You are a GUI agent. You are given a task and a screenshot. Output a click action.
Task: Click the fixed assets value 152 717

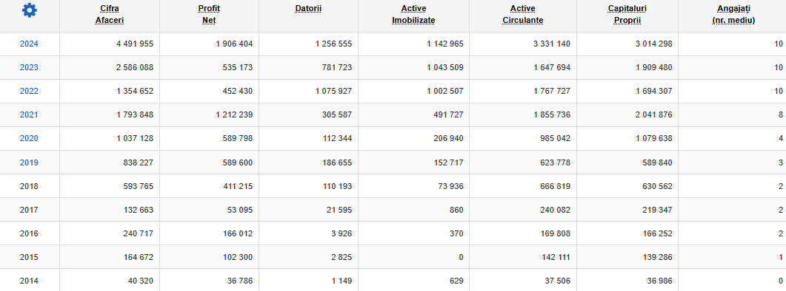point(449,162)
